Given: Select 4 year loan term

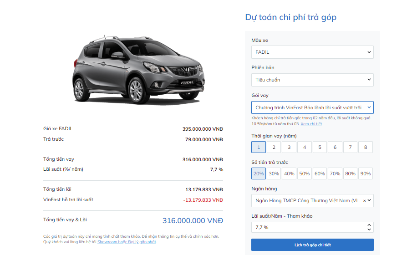Looking at the screenshot, I should (304, 147).
